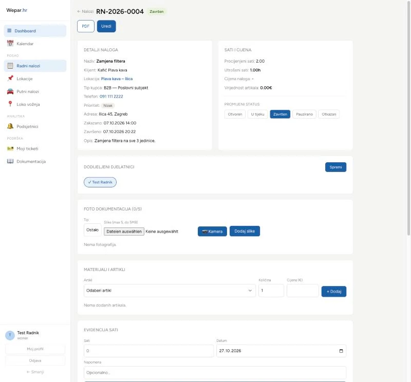Open the Plava kava – Ilica location link
This screenshot has width=411, height=382.
pyautogui.click(x=117, y=79)
